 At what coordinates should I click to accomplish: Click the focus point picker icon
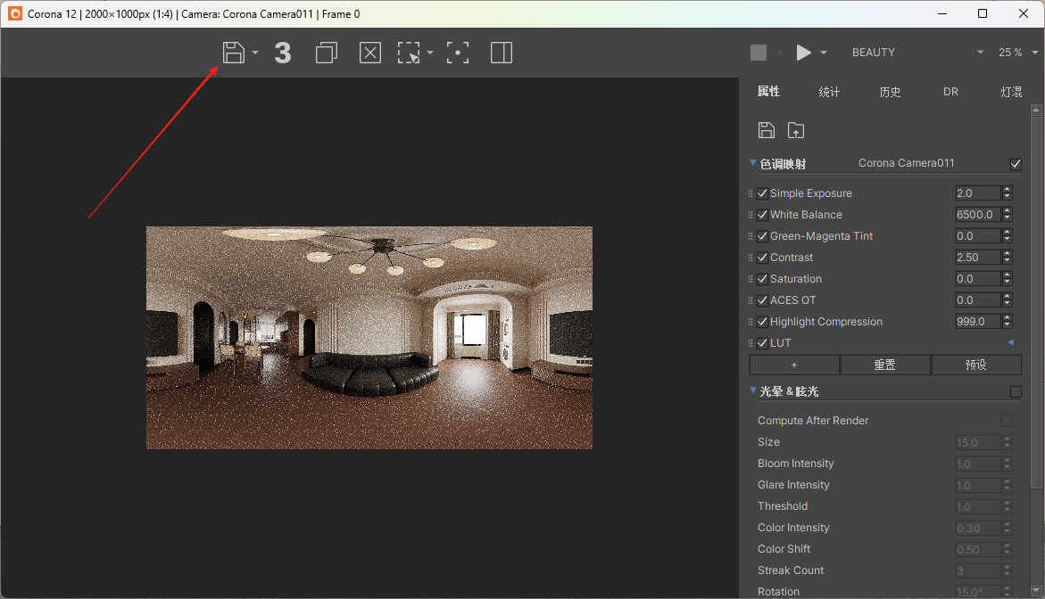(x=458, y=53)
